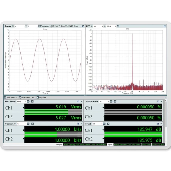This screenshot has width=171, height=171.
Task: Click the Regulate button
Action: tap(41, 98)
